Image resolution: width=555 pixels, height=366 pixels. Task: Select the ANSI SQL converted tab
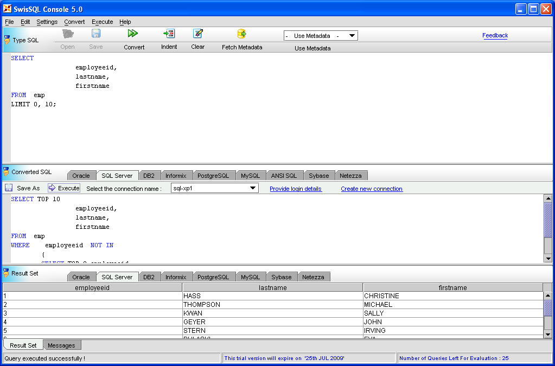coord(284,176)
